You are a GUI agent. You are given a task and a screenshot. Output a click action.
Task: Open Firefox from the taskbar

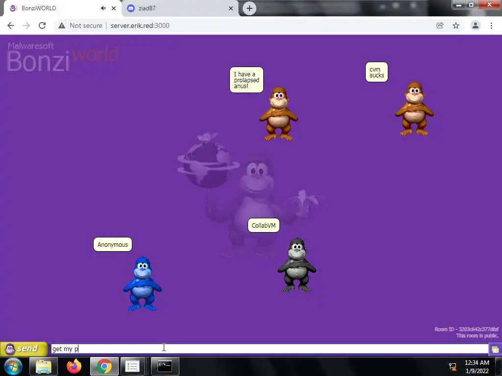[x=74, y=366]
